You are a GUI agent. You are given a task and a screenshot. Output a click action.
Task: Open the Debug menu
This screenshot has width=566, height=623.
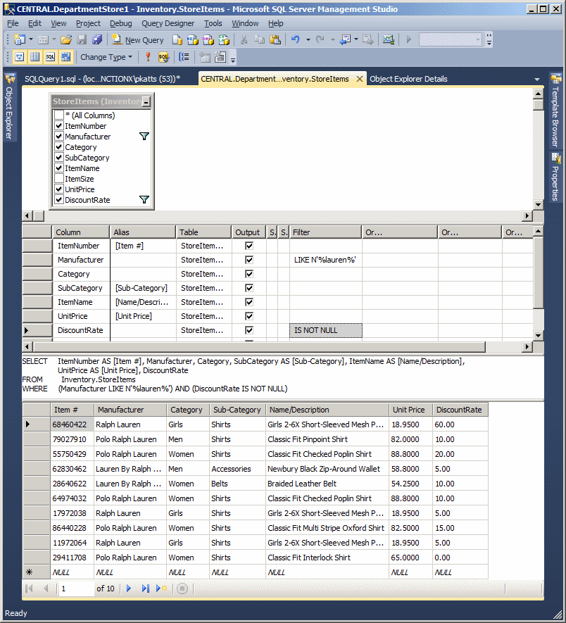[x=121, y=23]
